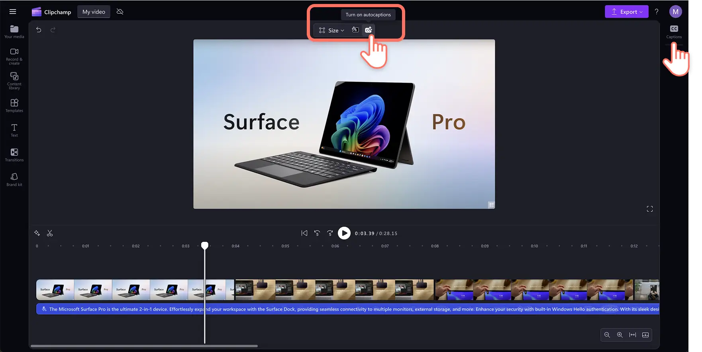Open Record & create tab
The width and height of the screenshot is (702, 352).
(x=14, y=56)
